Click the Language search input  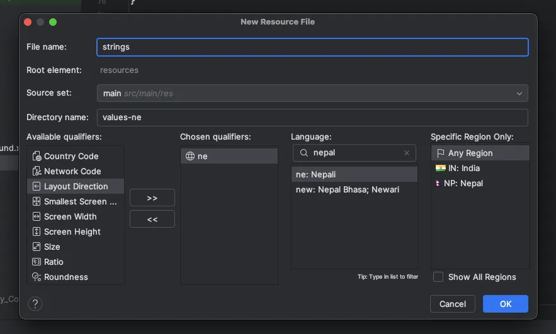tap(355, 153)
